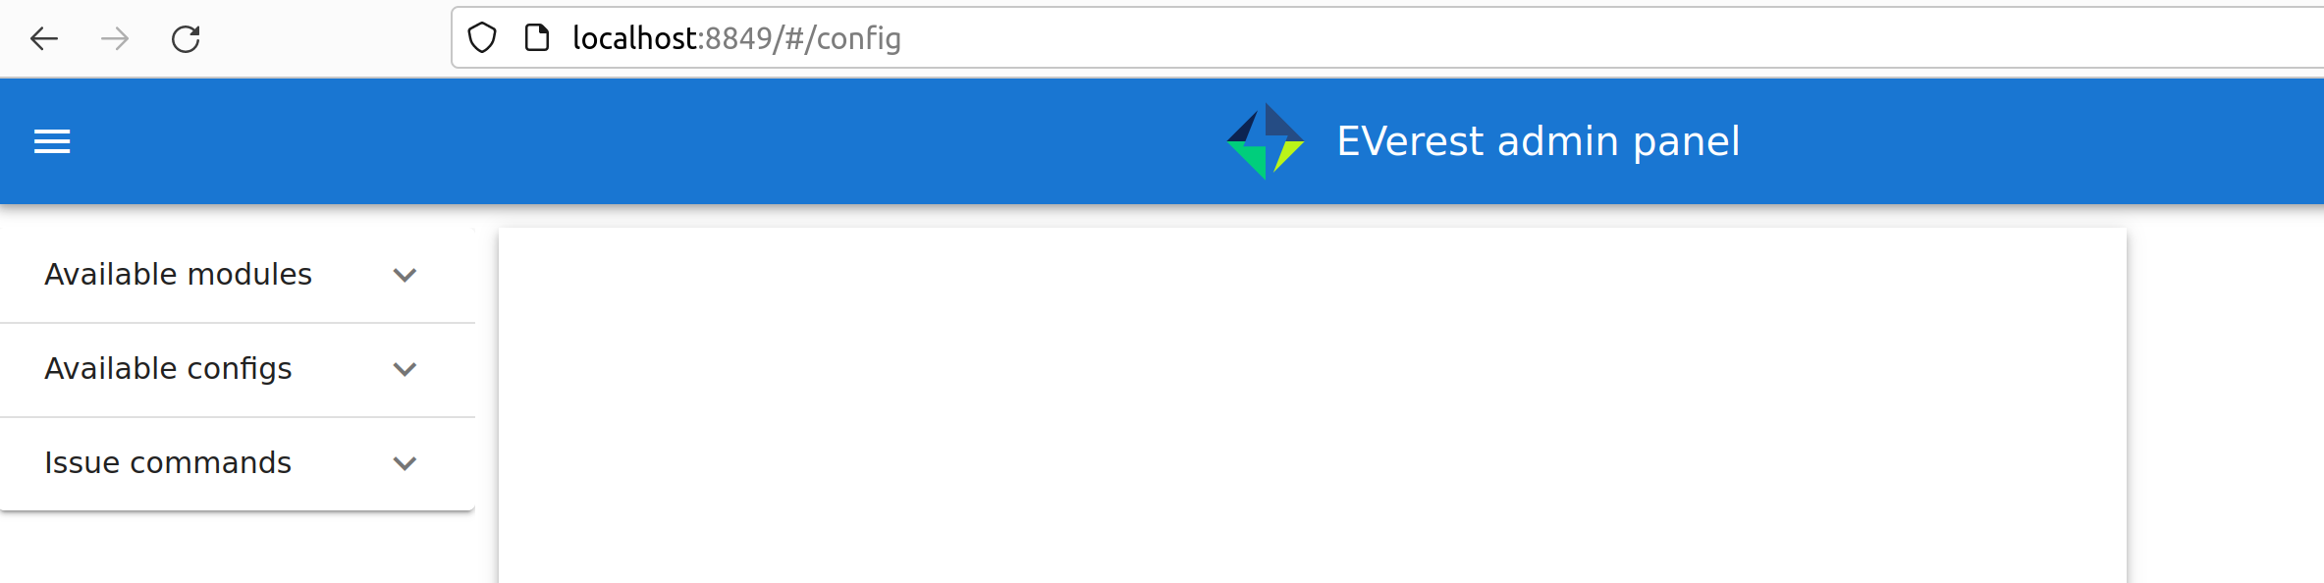Viewport: 2324px width, 583px height.
Task: Click the site information page icon
Action: click(x=536, y=38)
